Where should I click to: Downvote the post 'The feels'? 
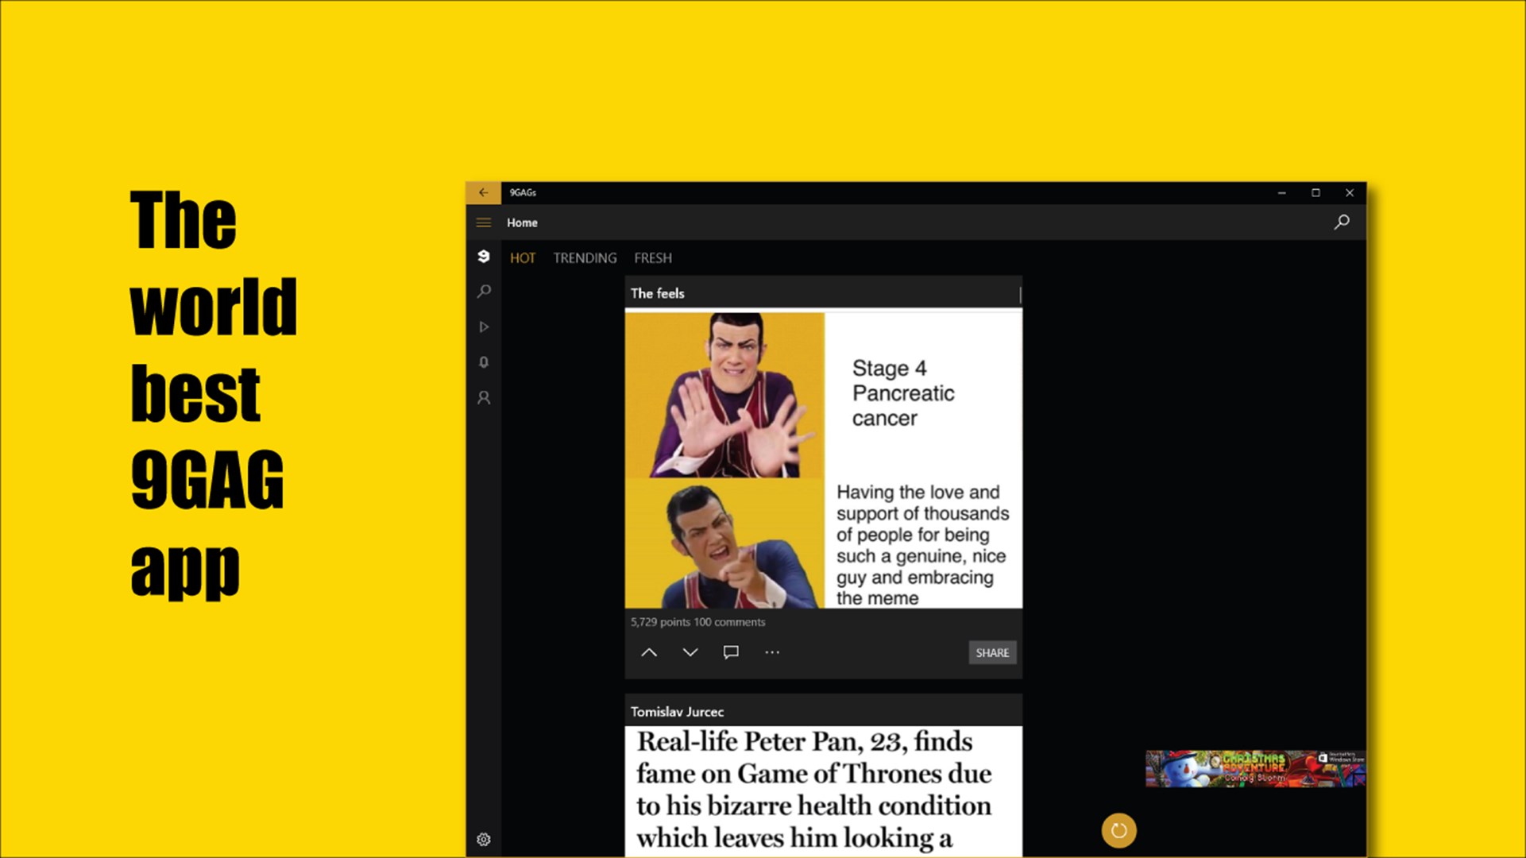tap(690, 652)
